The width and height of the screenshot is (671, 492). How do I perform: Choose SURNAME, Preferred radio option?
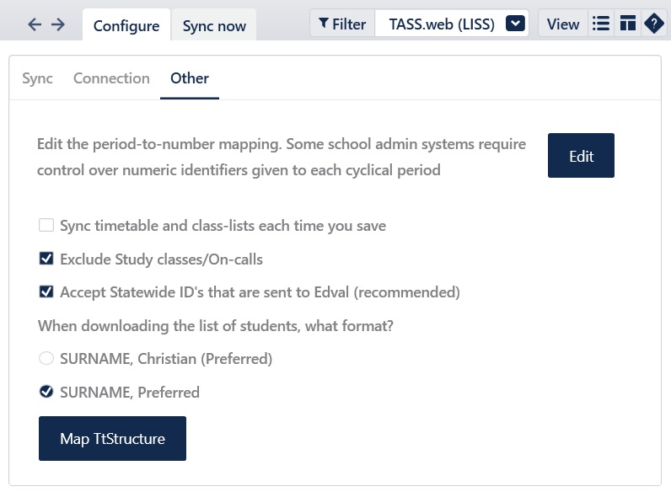pos(46,392)
